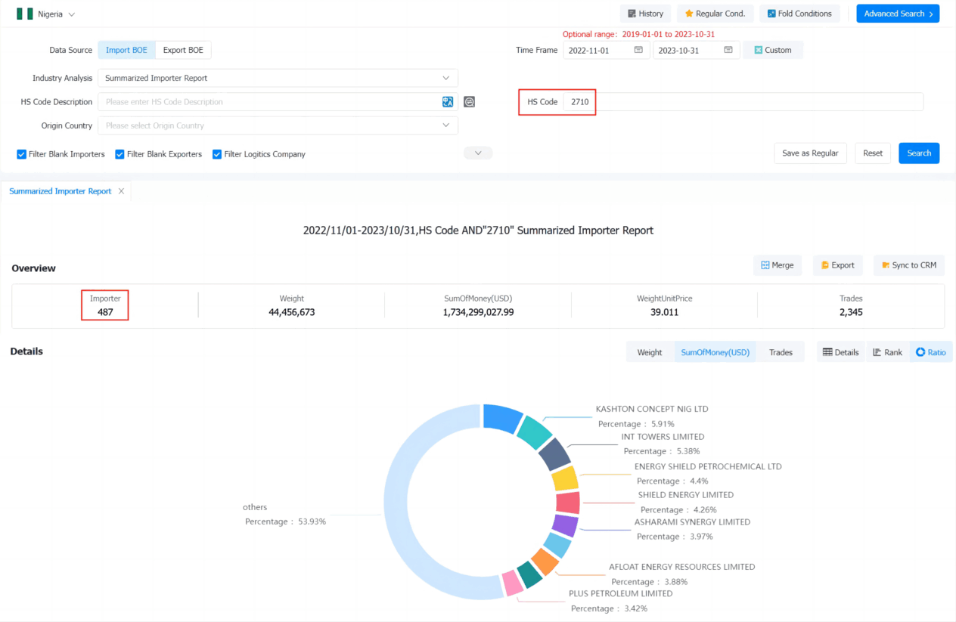The height and width of the screenshot is (622, 956).
Task: Click the end date field 2023-10-31
Action: pyautogui.click(x=696, y=50)
